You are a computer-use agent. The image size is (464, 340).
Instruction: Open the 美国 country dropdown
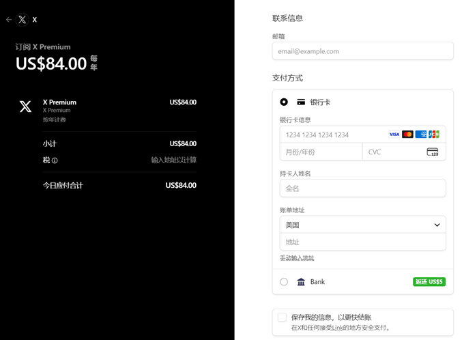362,225
